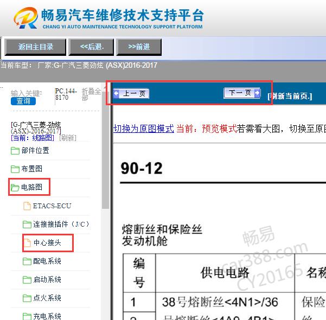Screen dimensions: 326x320
Task: Expand the 点火系统 folder
Action: tap(47, 298)
